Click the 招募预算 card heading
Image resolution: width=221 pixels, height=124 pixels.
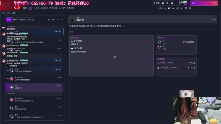tap(161, 59)
